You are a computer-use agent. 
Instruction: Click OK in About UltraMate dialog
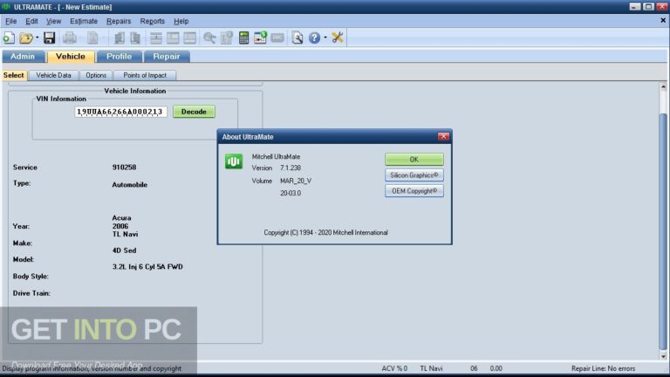[414, 160]
